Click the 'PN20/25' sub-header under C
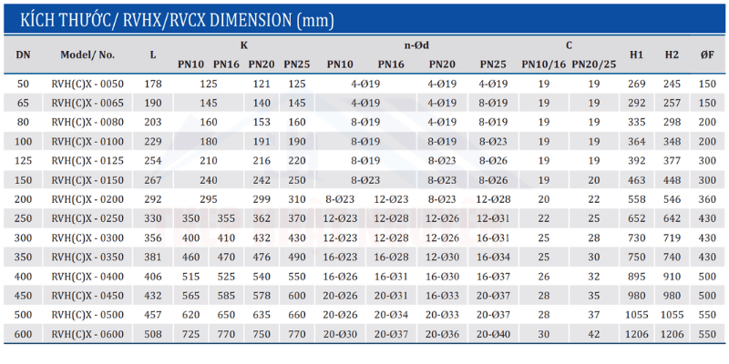 coord(594,65)
